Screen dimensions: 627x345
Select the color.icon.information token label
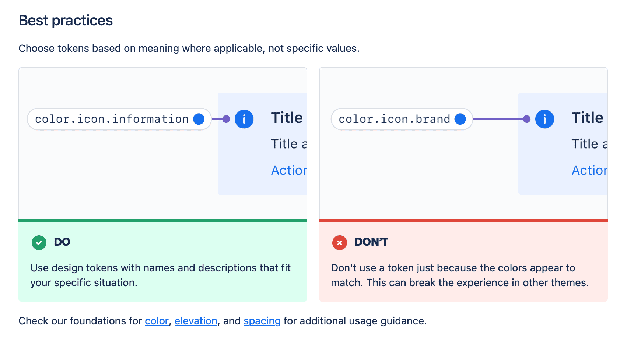click(x=112, y=119)
